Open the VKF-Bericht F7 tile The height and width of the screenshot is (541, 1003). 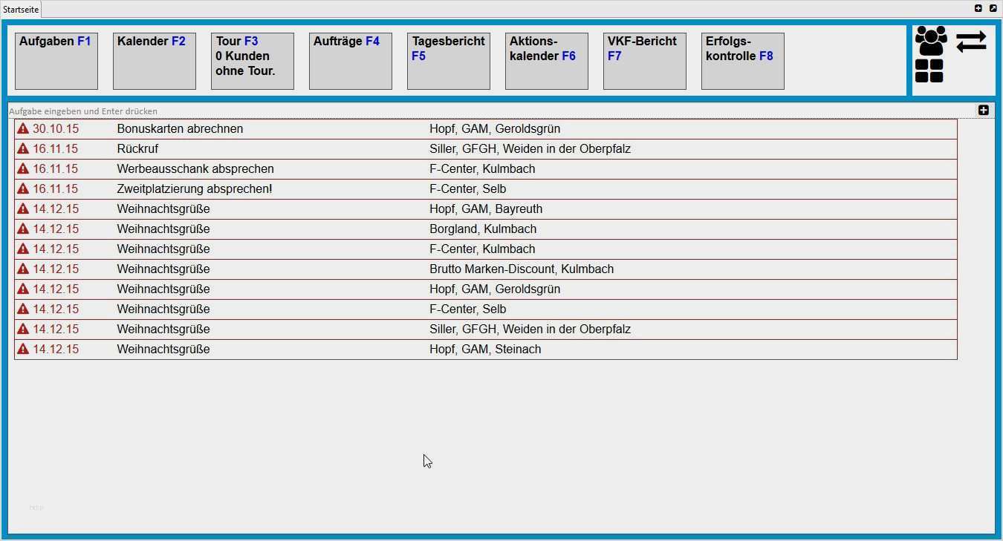click(645, 61)
